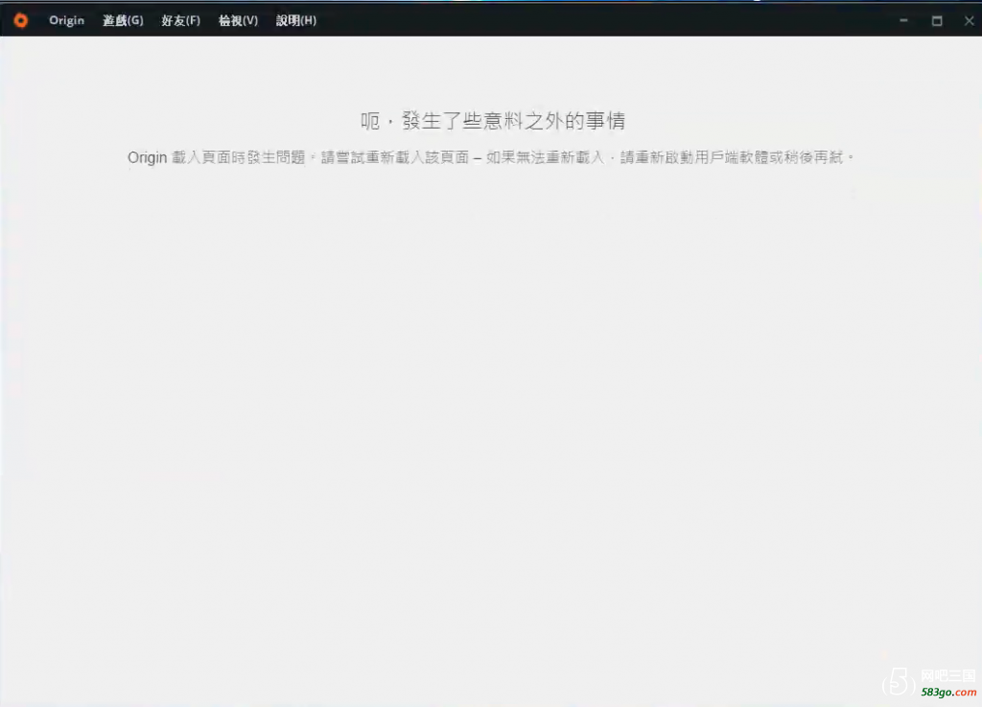The width and height of the screenshot is (982, 707).
Task: Click the orange Origin logo icon
Action: [21, 21]
